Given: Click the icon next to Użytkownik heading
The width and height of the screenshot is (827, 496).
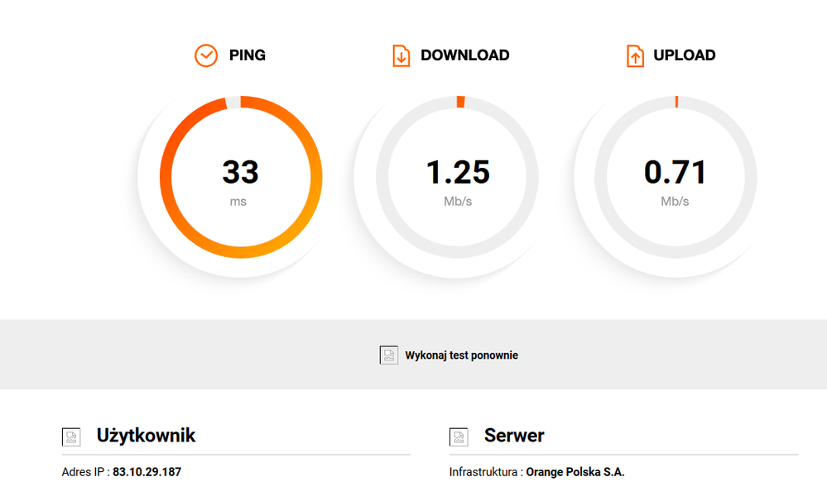Looking at the screenshot, I should tap(71, 436).
